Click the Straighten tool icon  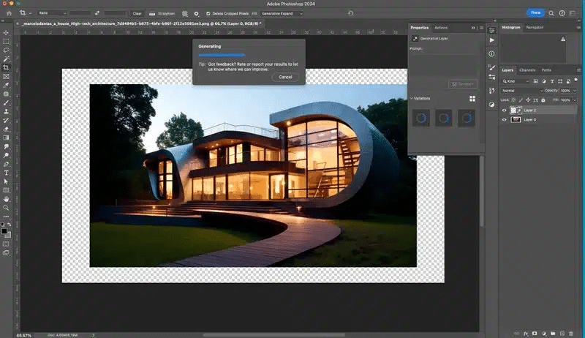[153, 13]
